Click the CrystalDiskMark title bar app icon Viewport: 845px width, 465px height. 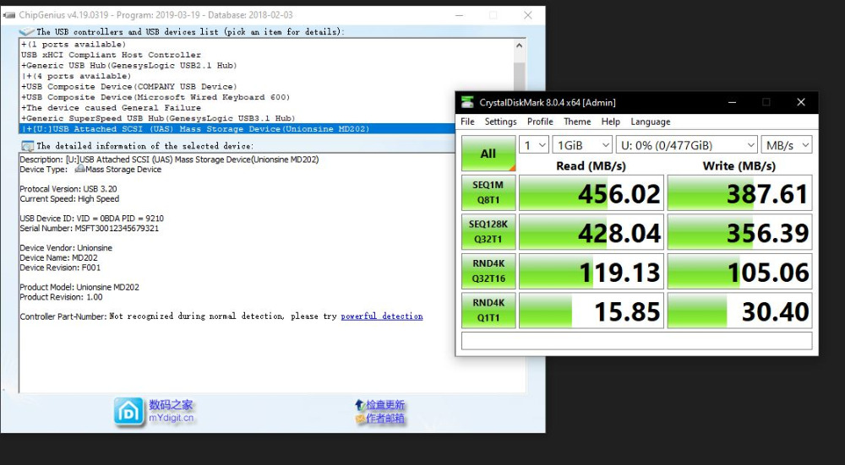[467, 102]
